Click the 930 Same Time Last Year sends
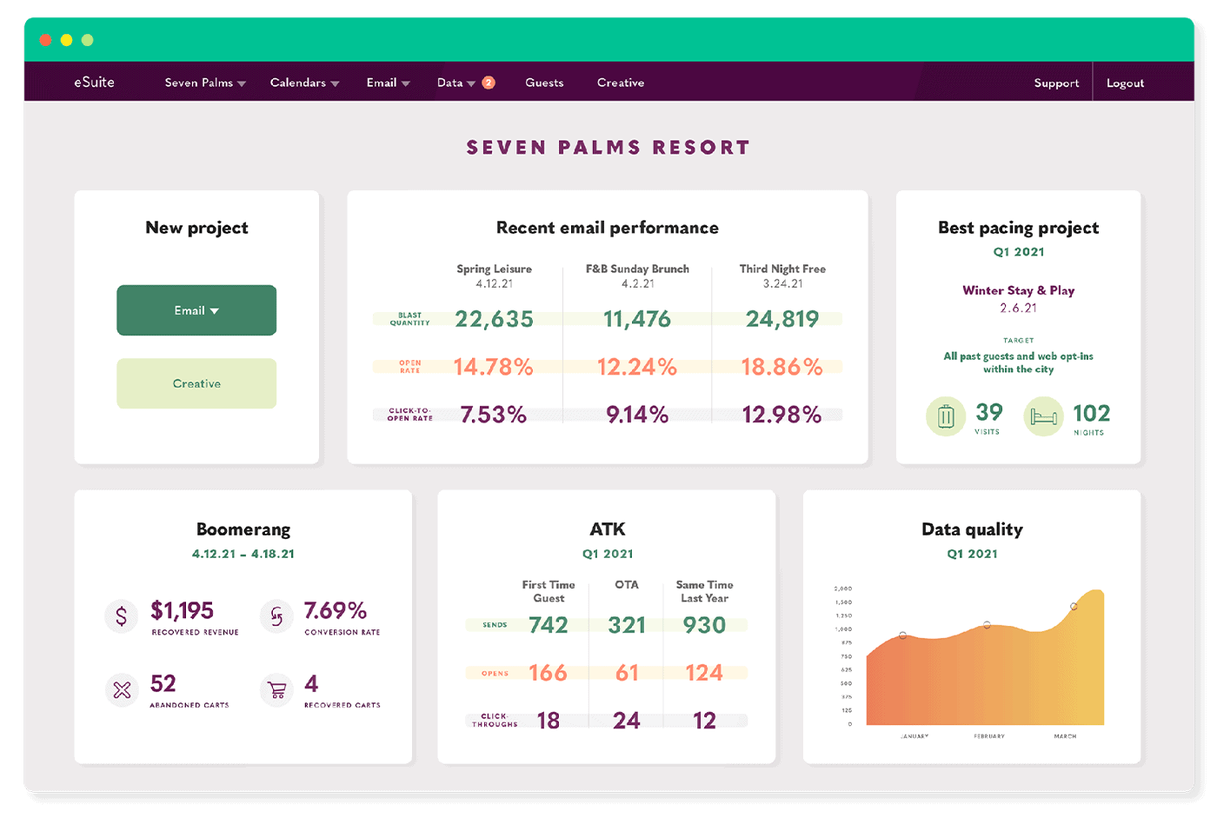 pos(704,625)
